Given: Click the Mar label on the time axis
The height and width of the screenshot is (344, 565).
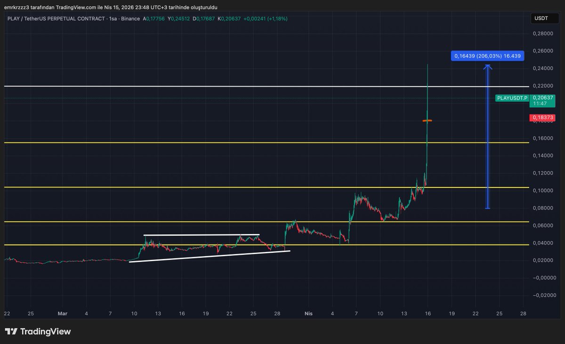Looking at the screenshot, I should point(63,313).
